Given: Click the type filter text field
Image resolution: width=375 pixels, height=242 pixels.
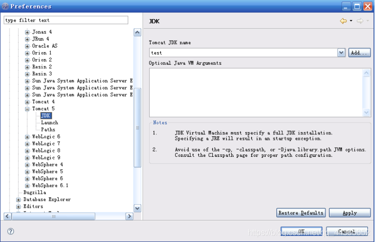Looking at the screenshot, I should click(x=66, y=20).
